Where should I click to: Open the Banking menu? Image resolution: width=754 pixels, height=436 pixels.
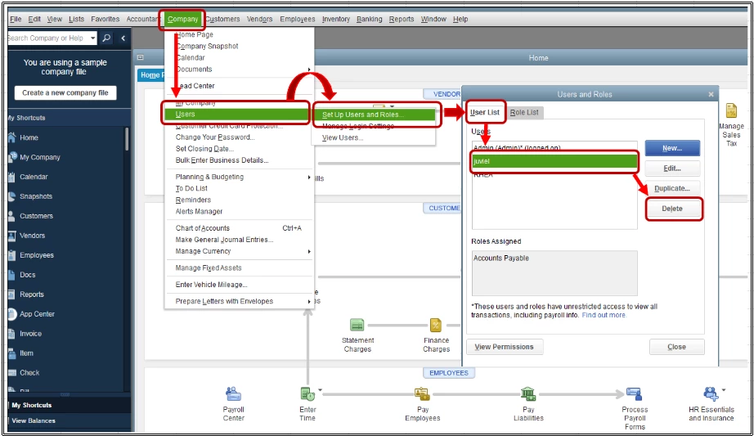(x=370, y=20)
